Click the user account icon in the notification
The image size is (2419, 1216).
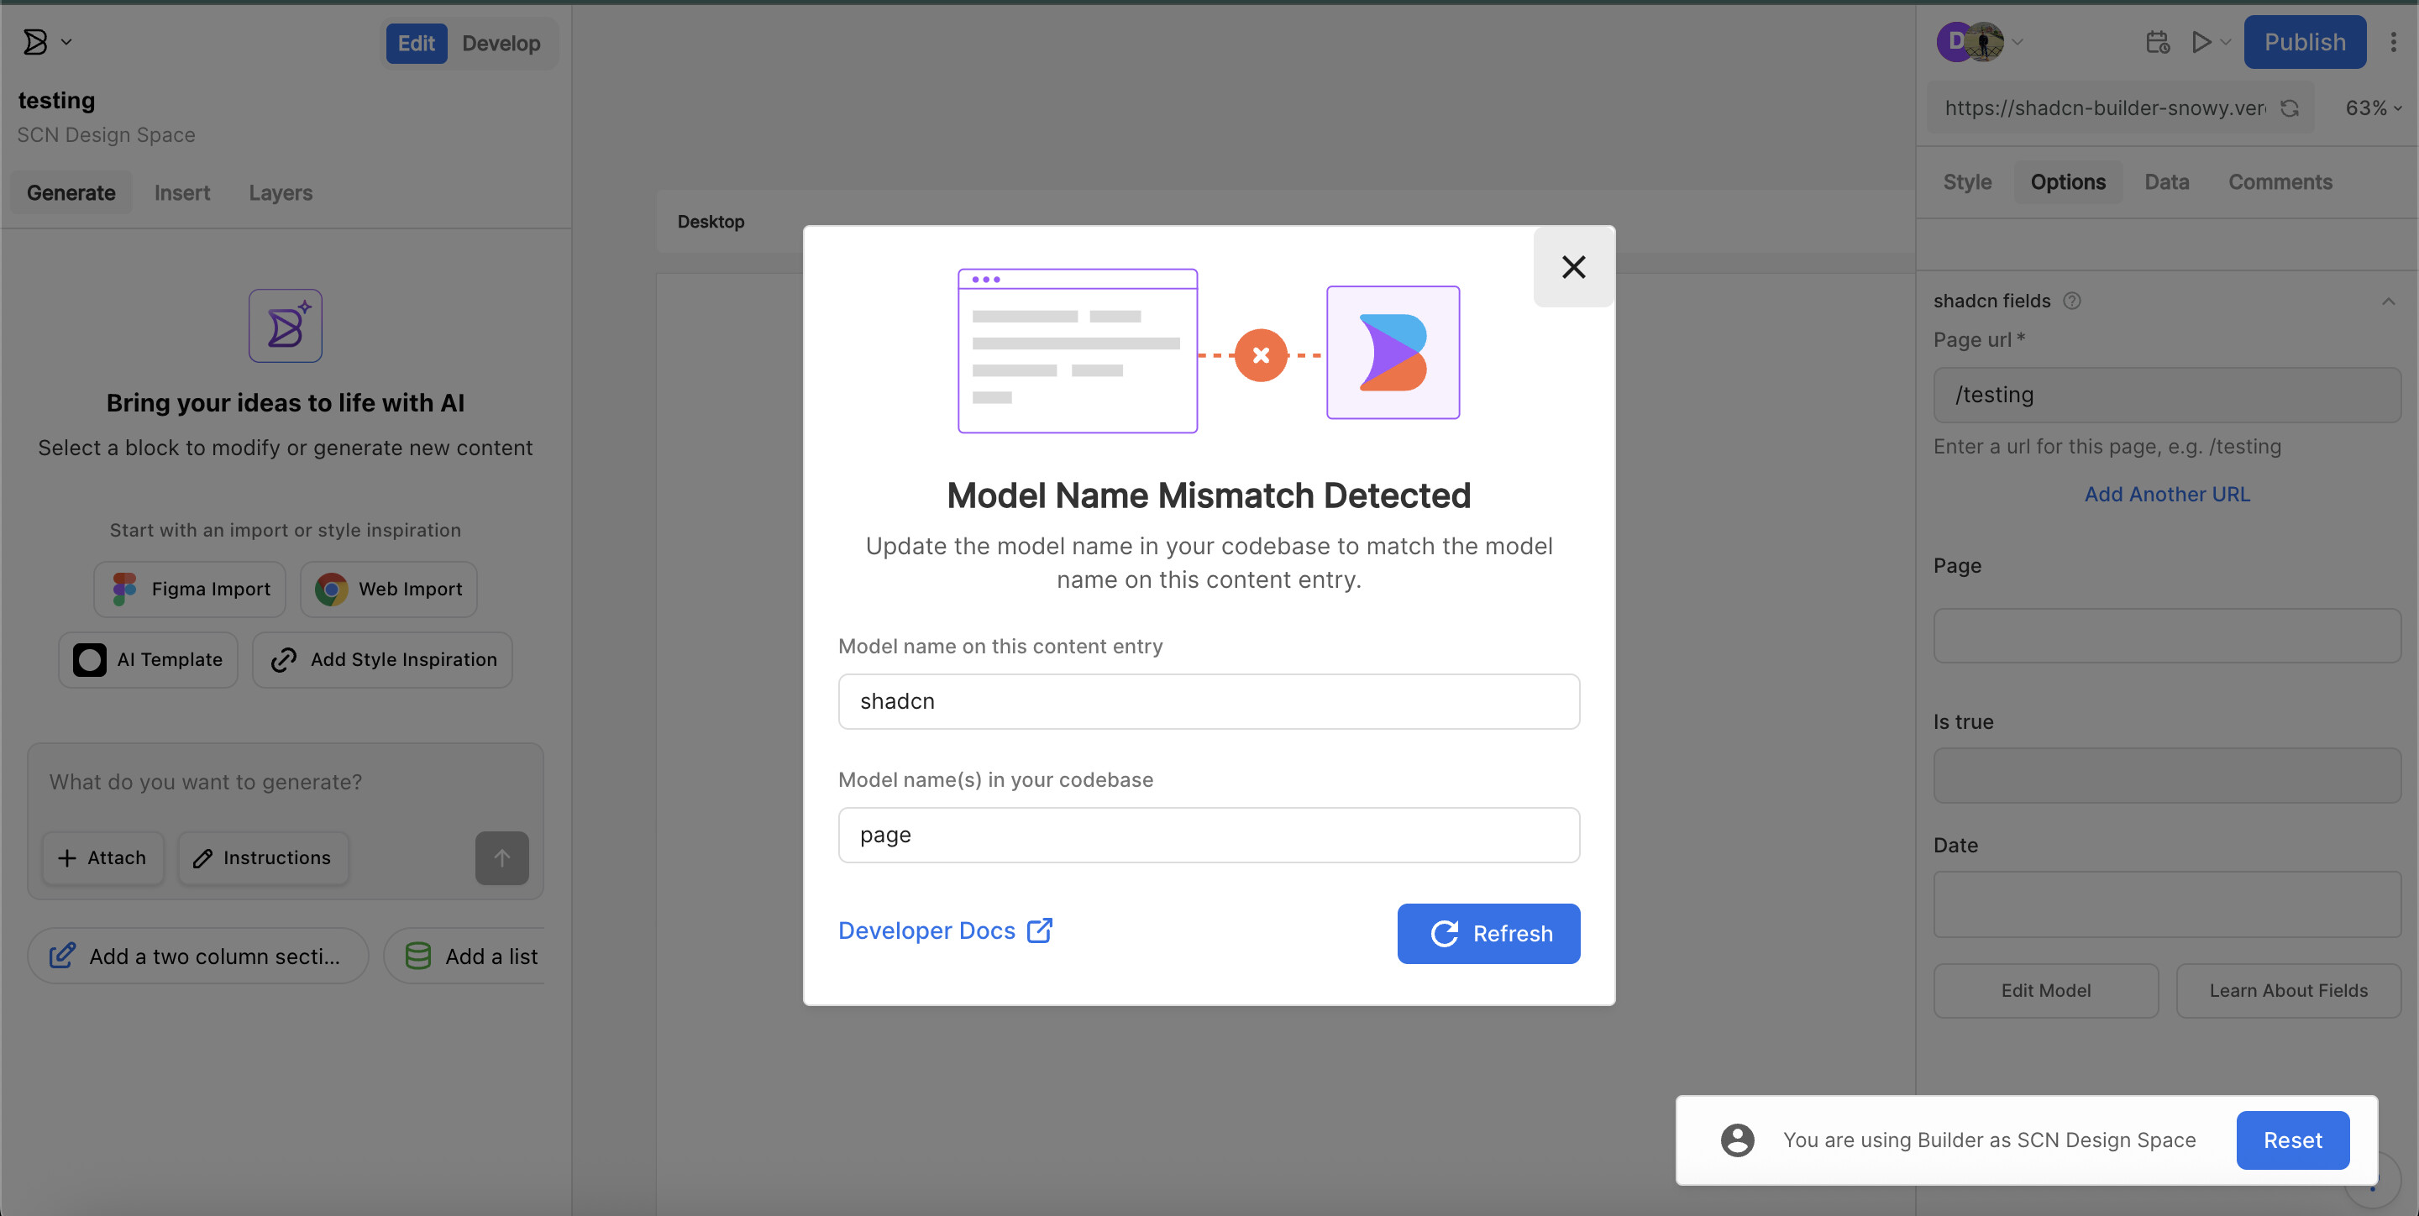[1736, 1139]
